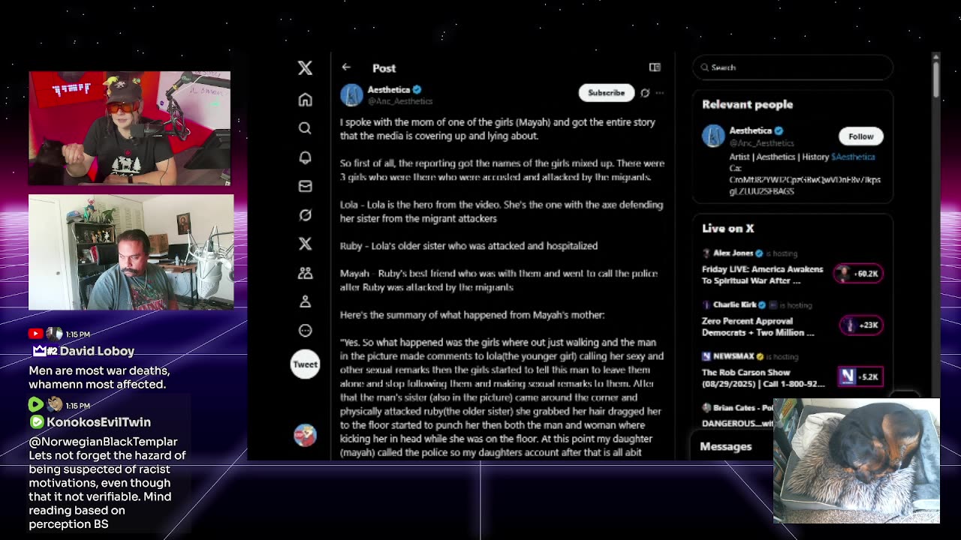This screenshot has width=961, height=540.
Task: Open the Premium X icon in the sidebar
Action: click(x=305, y=244)
